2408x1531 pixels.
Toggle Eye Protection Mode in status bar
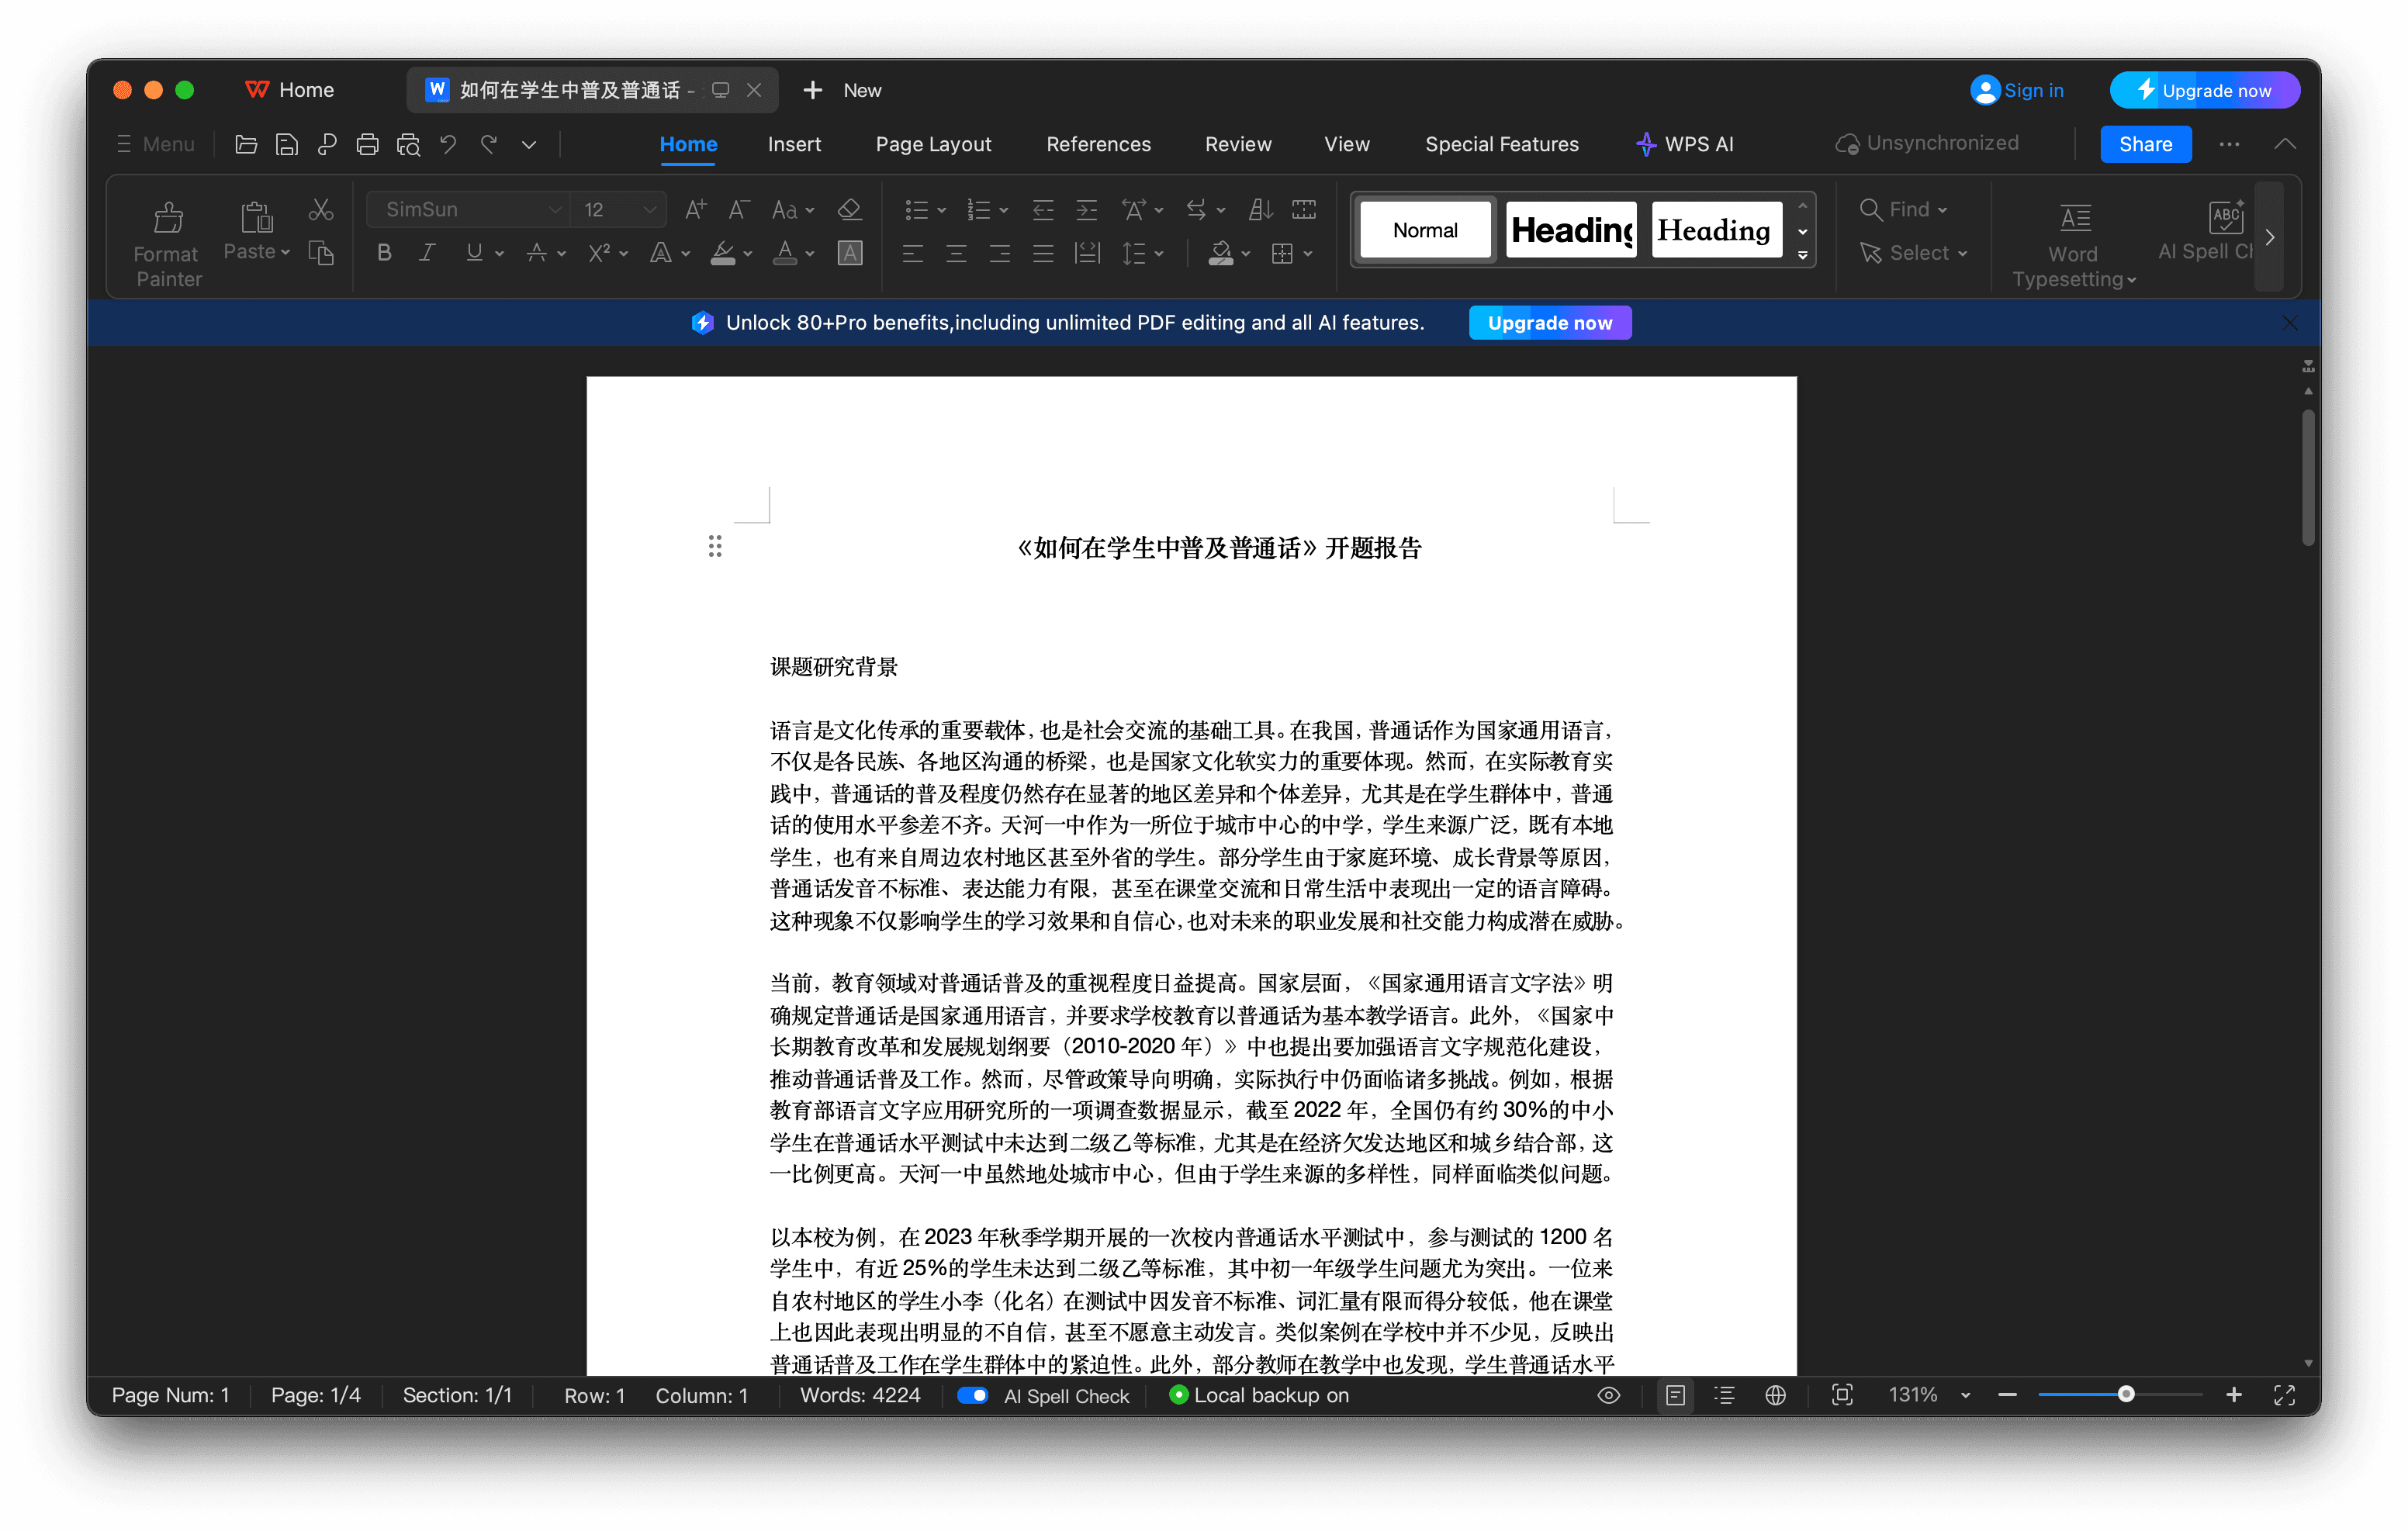(x=1609, y=1395)
